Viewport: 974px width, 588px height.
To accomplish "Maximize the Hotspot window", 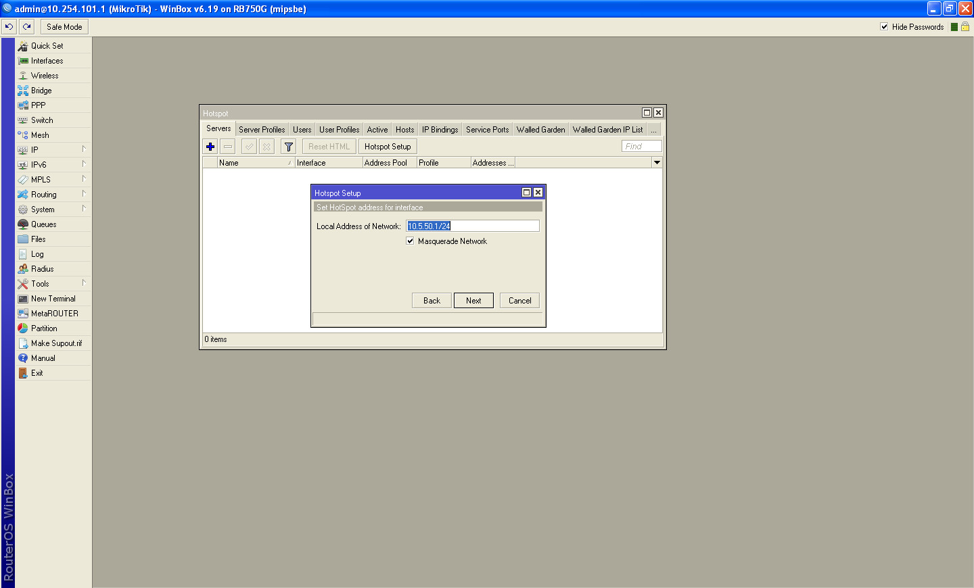I will (x=647, y=113).
